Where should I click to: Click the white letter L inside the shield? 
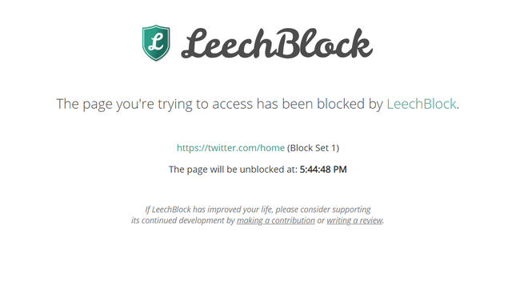(x=156, y=42)
